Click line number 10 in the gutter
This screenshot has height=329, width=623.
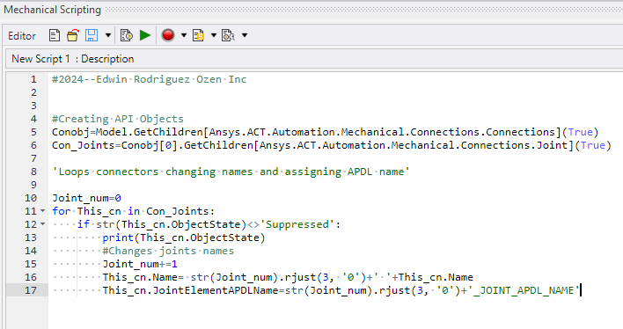click(31, 198)
